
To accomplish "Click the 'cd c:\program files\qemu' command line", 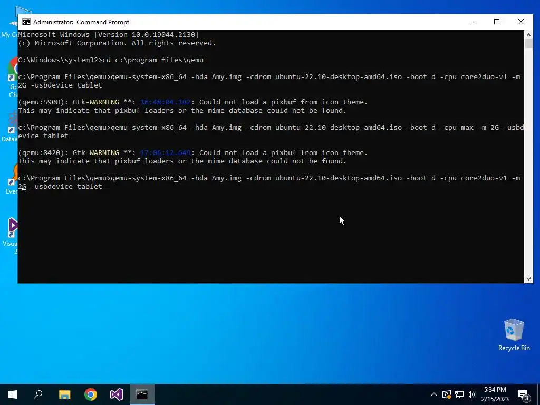I will click(111, 60).
